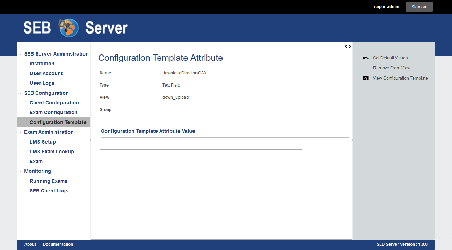Image resolution: width=452 pixels, height=250 pixels.
Task: Collapse the Monitoring tree section
Action: pos(20,171)
